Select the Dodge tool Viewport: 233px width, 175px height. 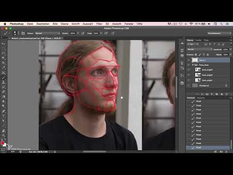pos(3,106)
